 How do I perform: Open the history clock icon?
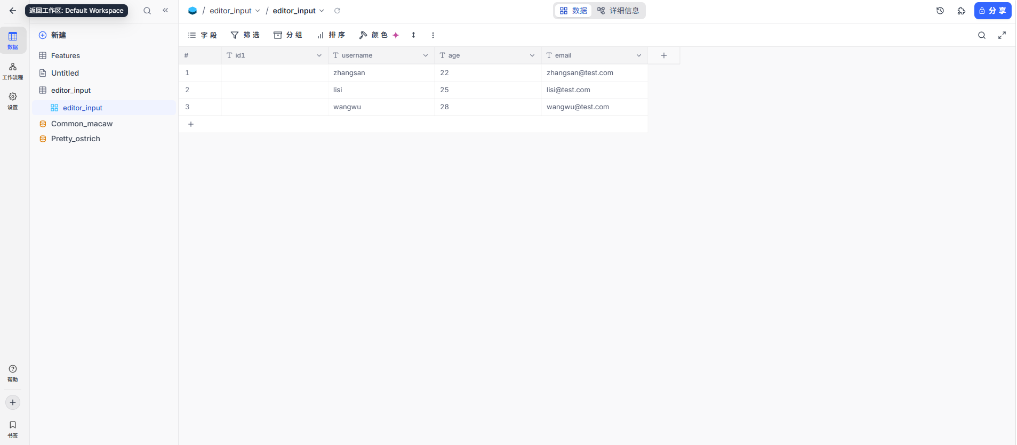coord(940,11)
